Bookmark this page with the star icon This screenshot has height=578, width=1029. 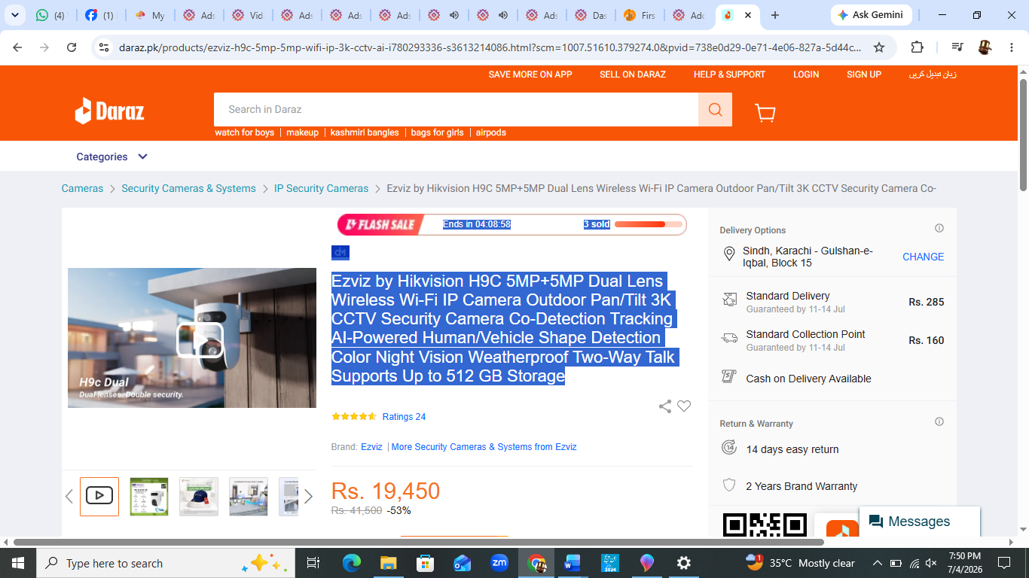point(878,47)
